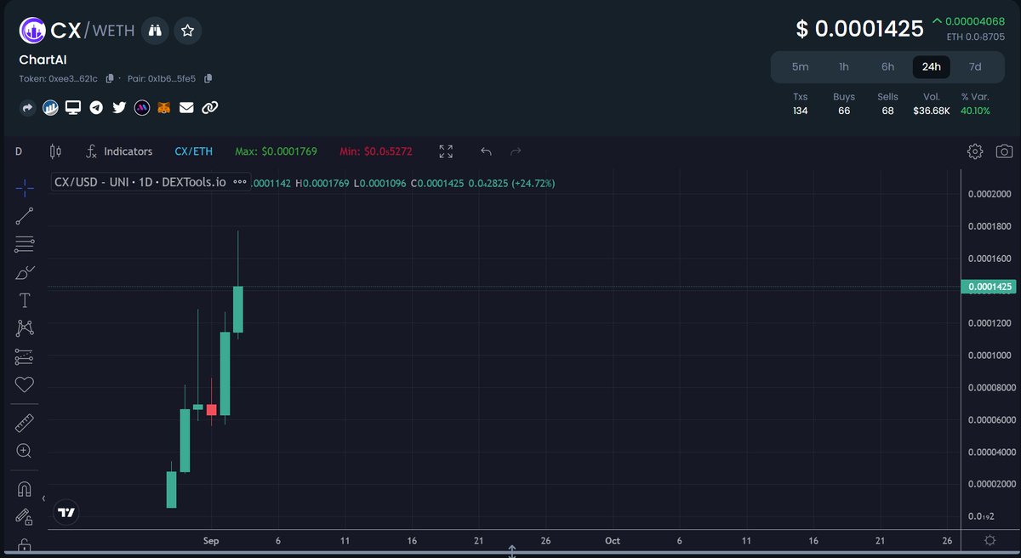Select the pattern drawing tool

point(25,328)
